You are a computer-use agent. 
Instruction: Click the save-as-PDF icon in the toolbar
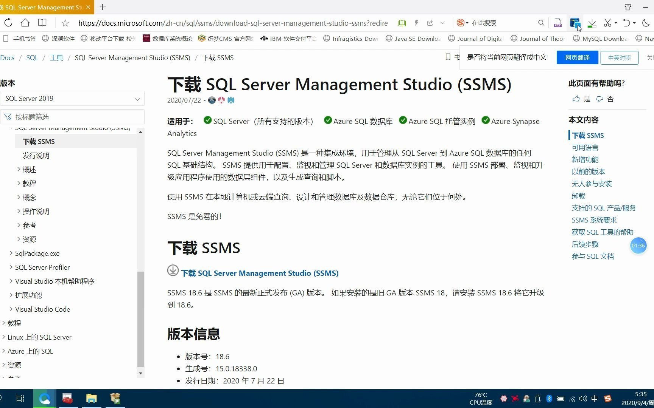click(x=557, y=23)
